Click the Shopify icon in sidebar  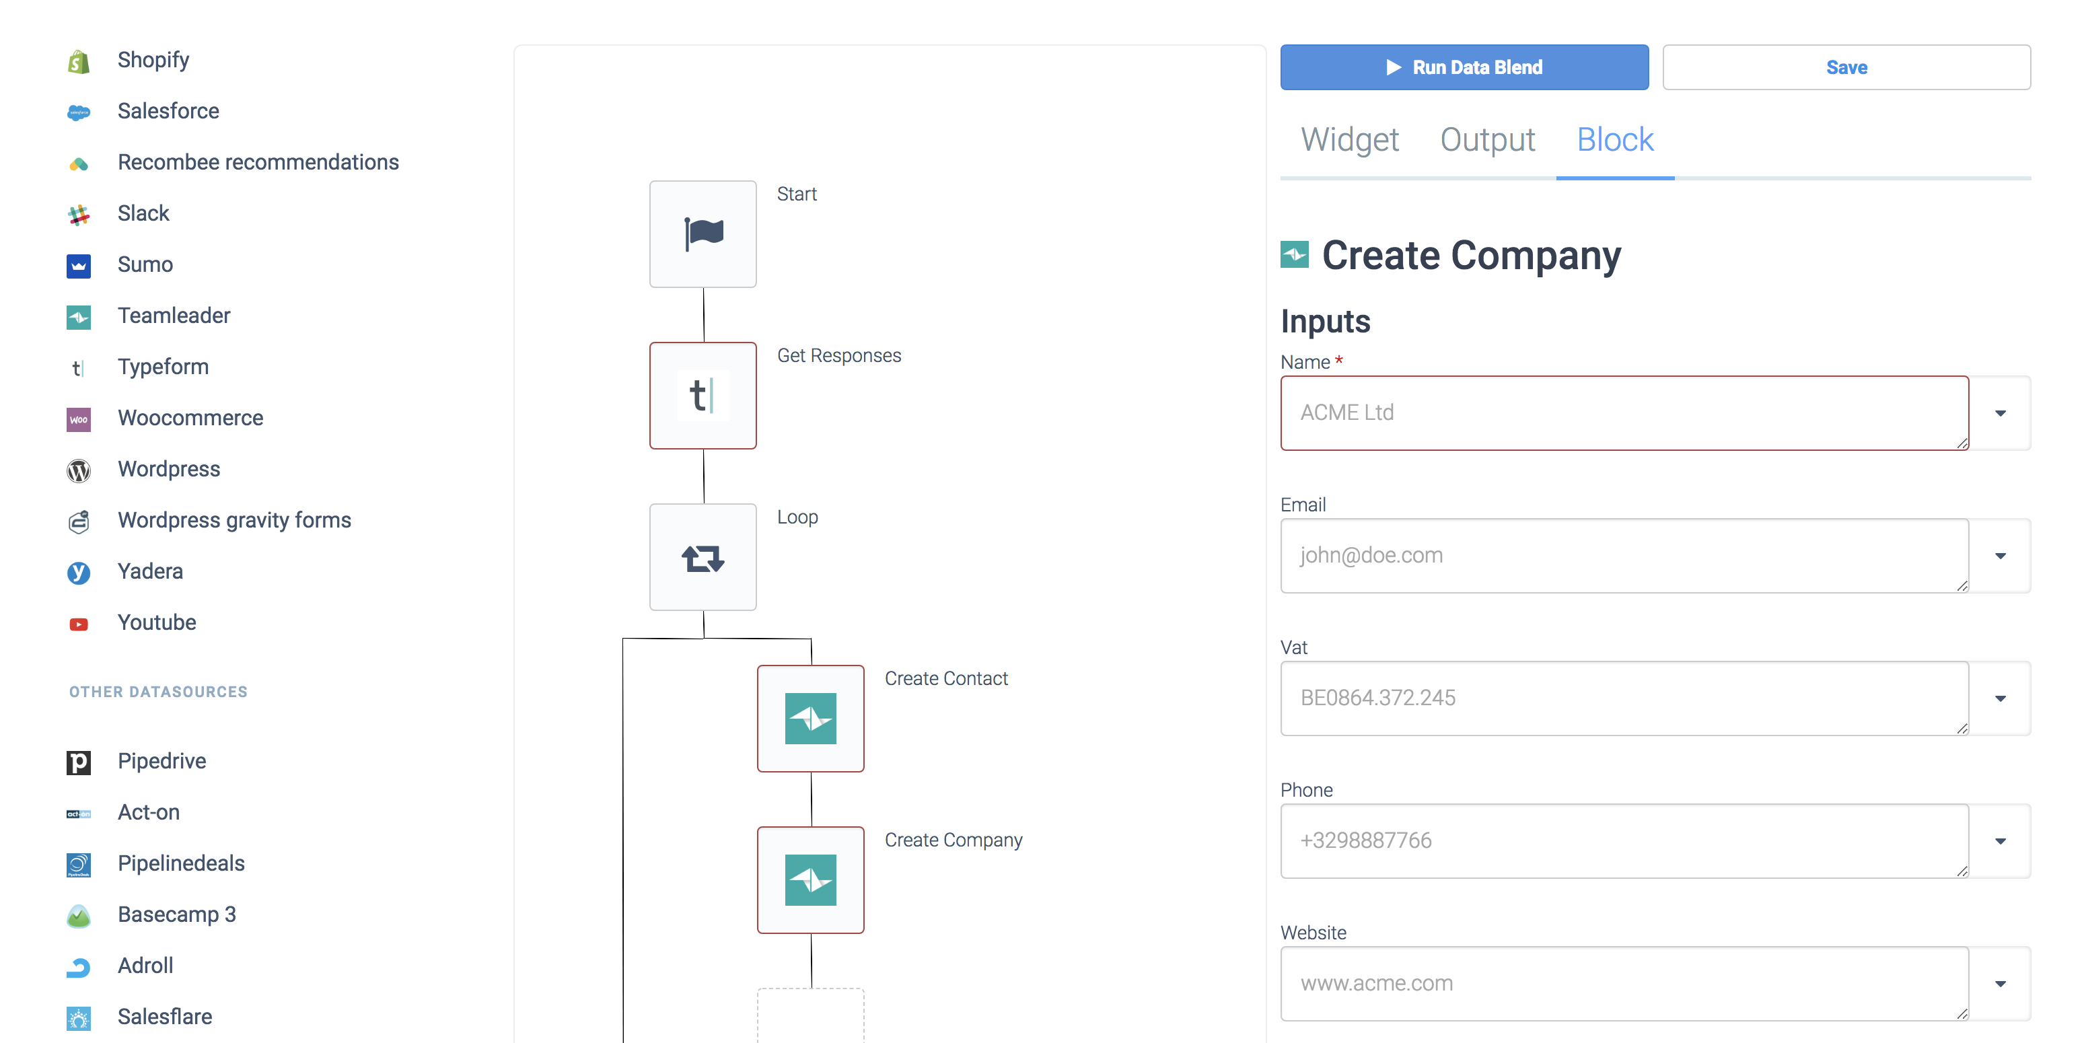click(79, 61)
